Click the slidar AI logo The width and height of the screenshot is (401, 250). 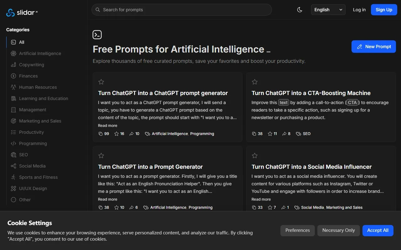22,12
